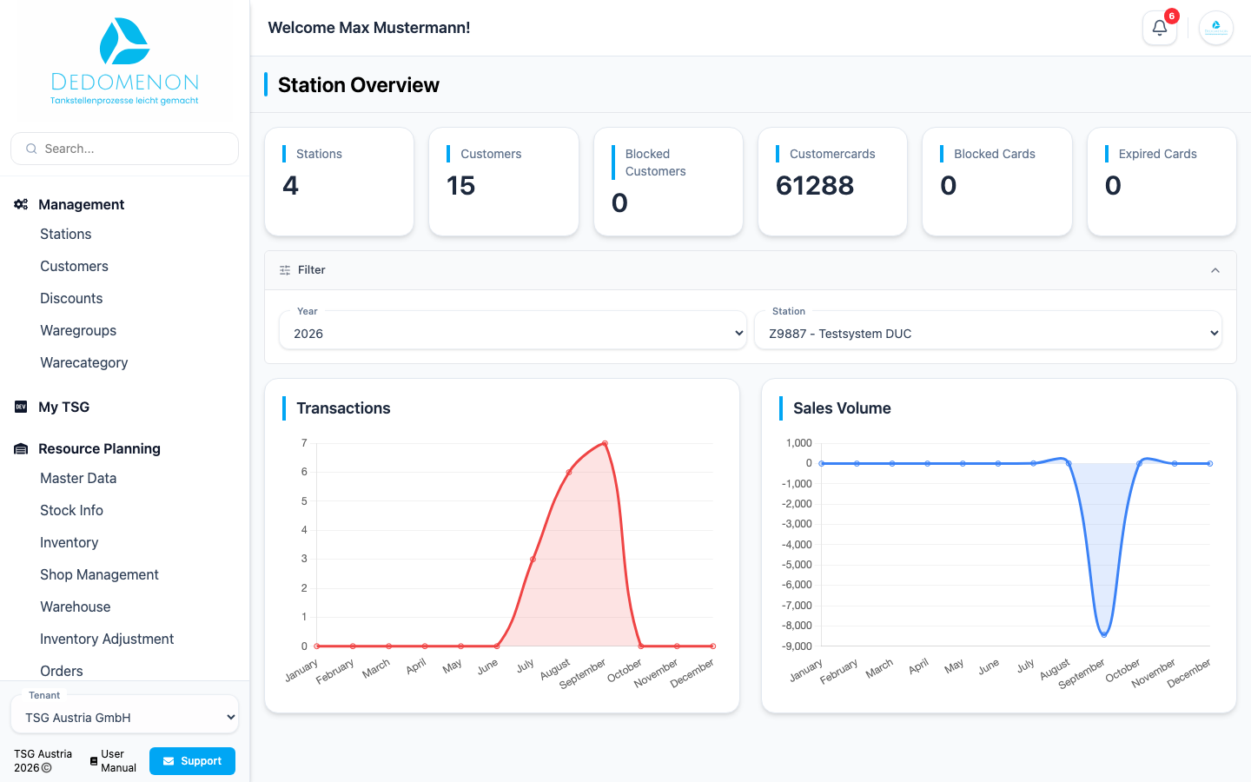Screen dimensions: 1251x782
Task: Click the User Manual book icon
Action: (94, 761)
